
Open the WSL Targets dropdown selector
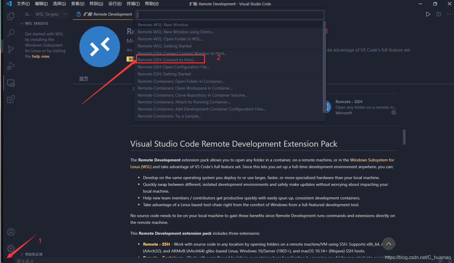coord(51,14)
